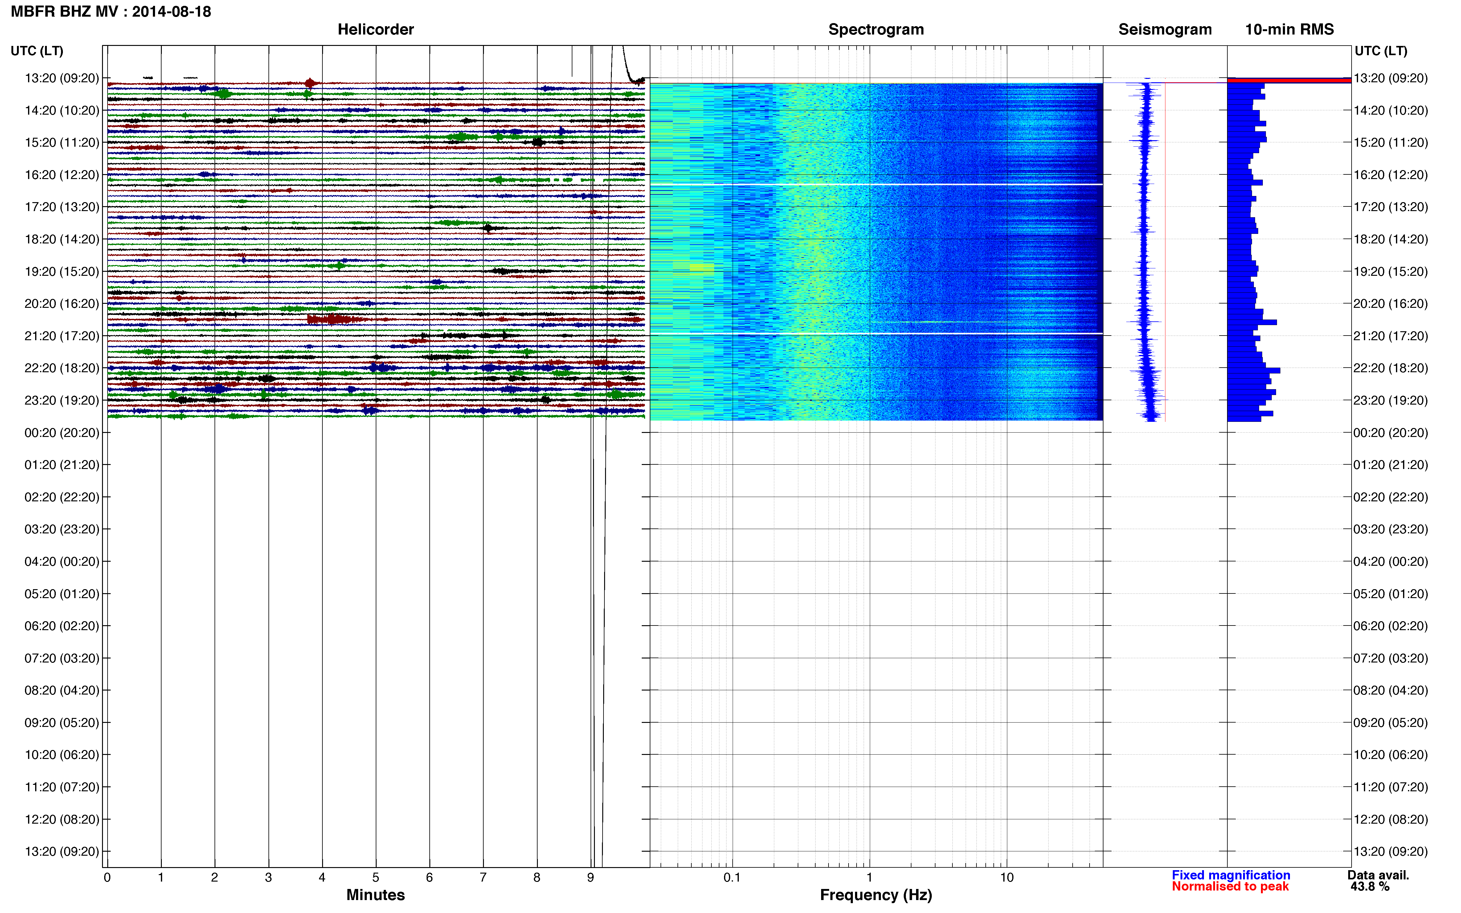Image resolution: width=1461 pixels, height=913 pixels.
Task: Click left-axis time label '21:20 (17:20)'
Action: [62, 336]
